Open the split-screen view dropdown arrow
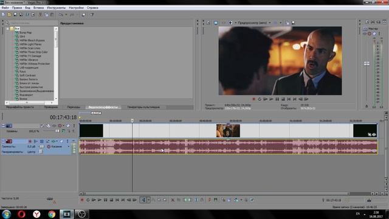 [235, 23]
